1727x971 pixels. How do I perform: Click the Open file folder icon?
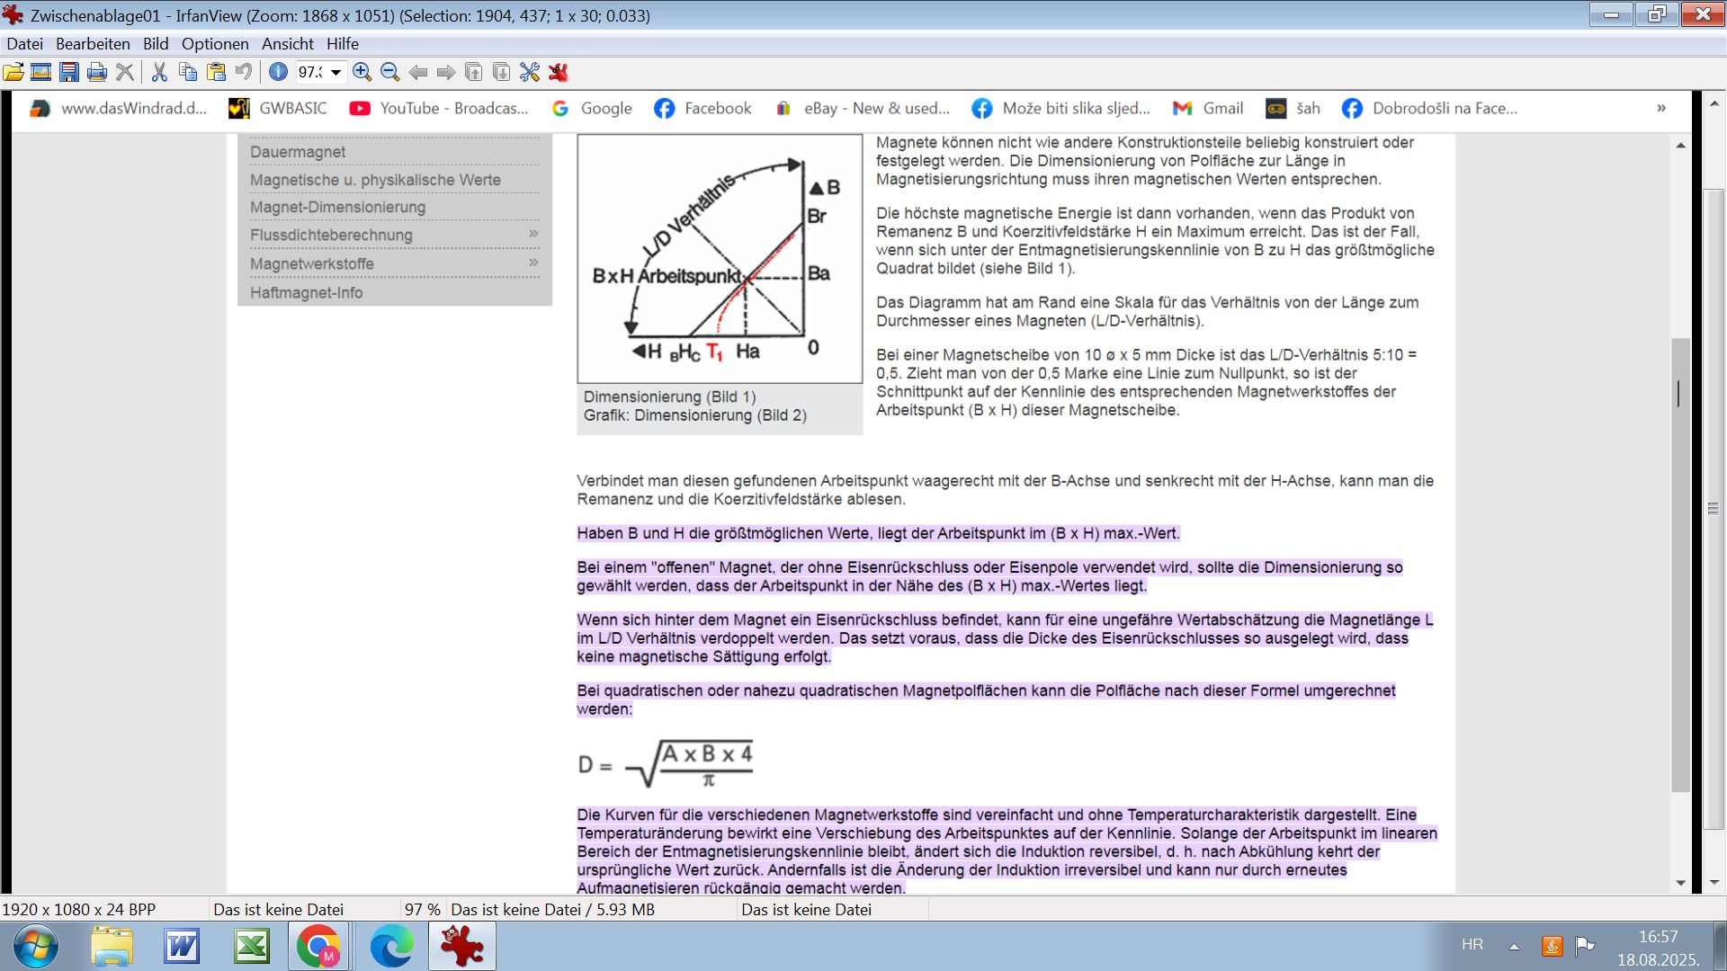(x=13, y=73)
